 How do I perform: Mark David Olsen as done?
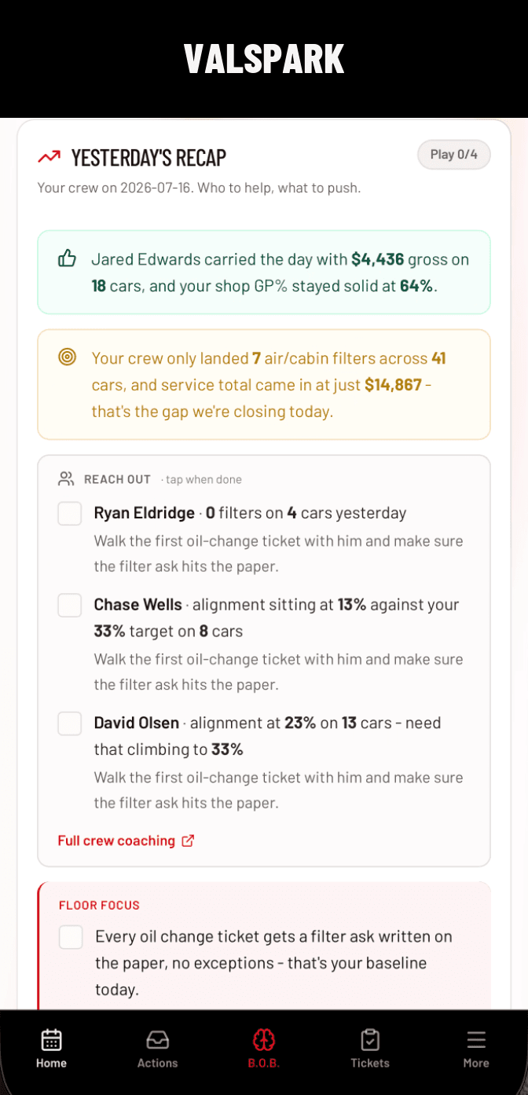coord(70,723)
